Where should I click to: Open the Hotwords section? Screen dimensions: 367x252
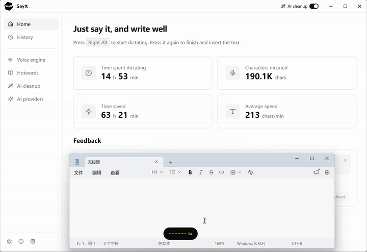pos(32,73)
